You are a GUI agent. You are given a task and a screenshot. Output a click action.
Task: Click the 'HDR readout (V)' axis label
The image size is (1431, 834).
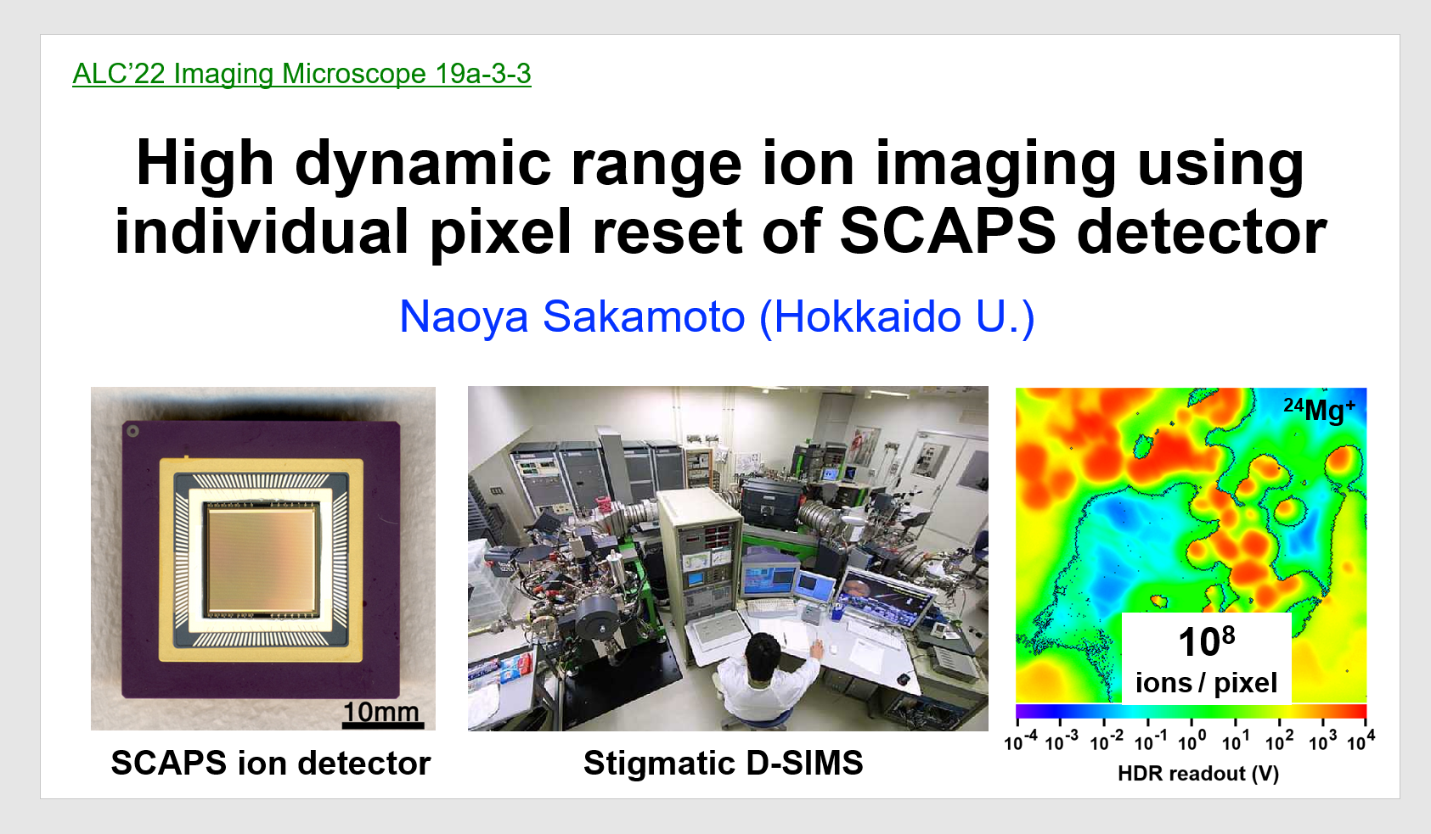pos(1197,774)
